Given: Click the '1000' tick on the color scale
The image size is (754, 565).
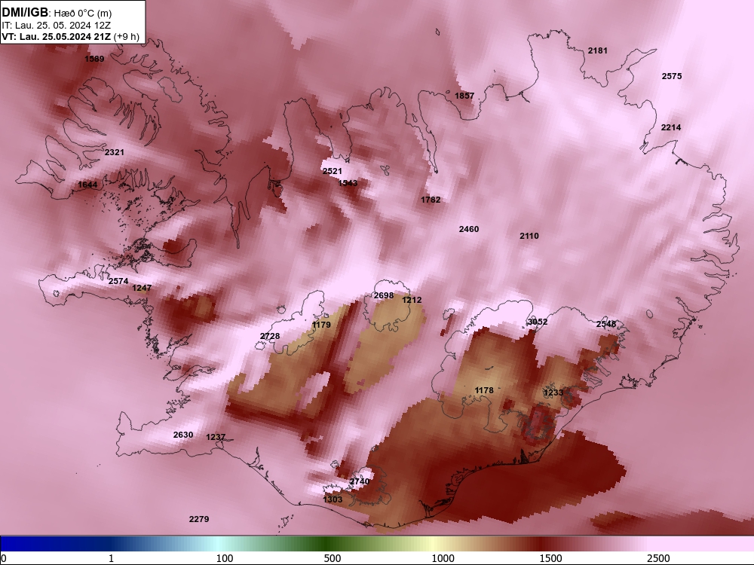Looking at the screenshot, I should [443, 558].
